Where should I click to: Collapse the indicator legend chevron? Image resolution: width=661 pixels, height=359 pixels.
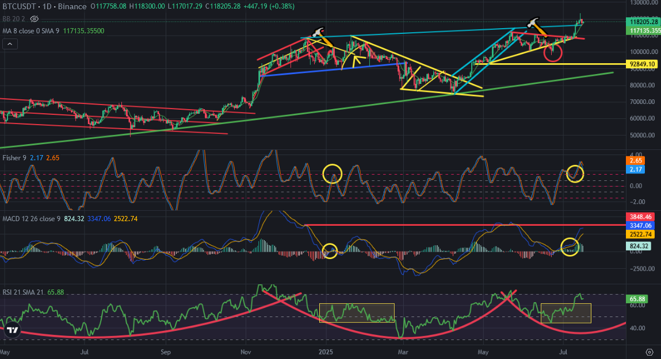click(10, 44)
